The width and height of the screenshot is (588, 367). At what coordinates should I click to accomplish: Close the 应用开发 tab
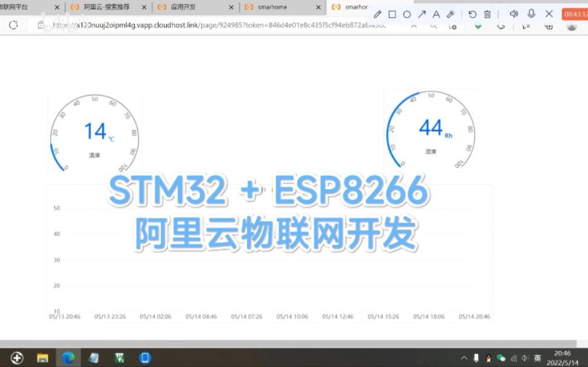coord(231,7)
